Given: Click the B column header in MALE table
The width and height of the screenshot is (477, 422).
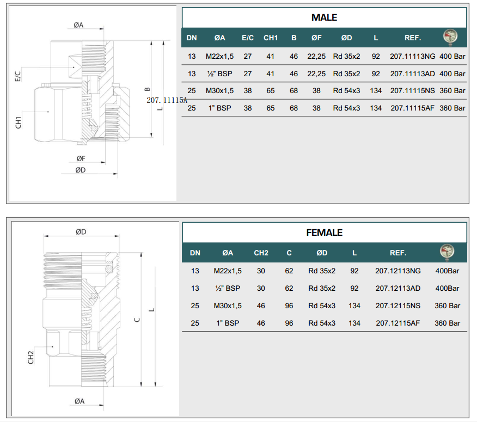Looking at the screenshot, I should point(294,38).
